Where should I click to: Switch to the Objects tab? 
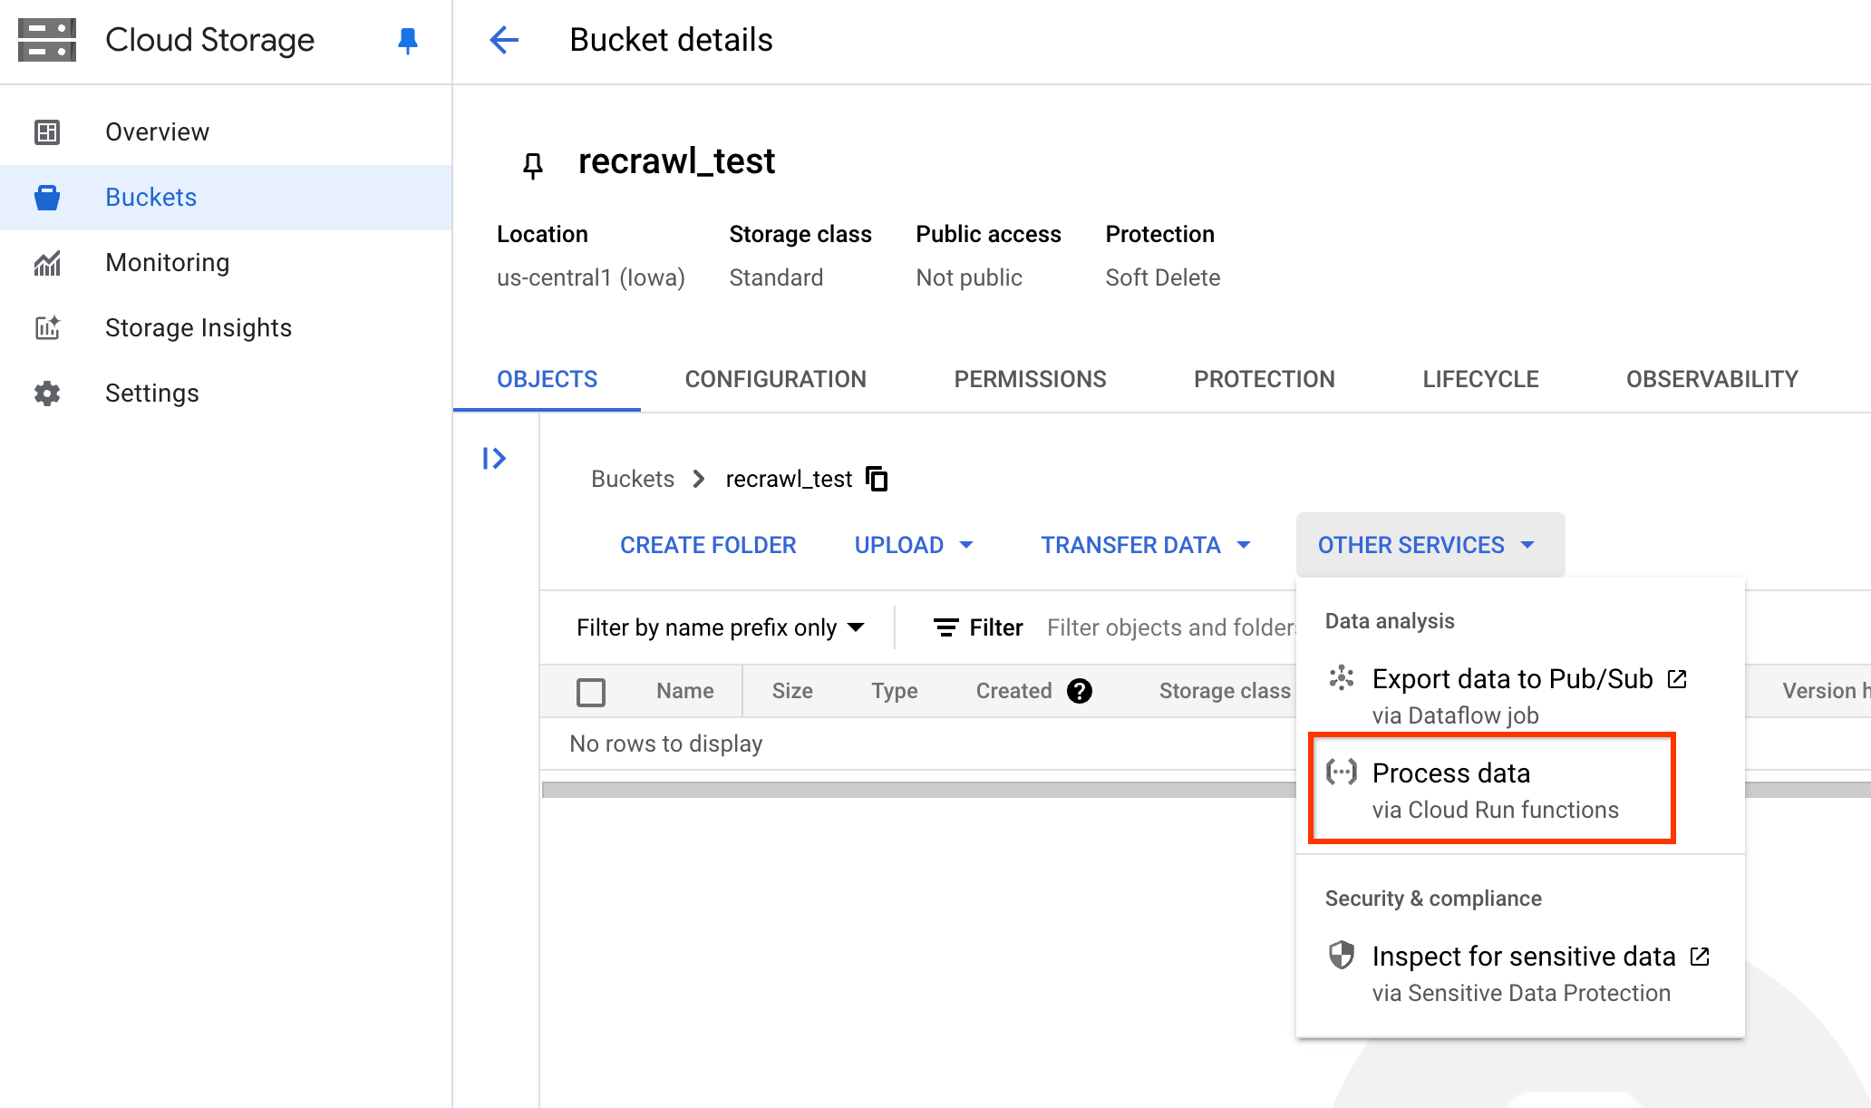[x=547, y=379]
